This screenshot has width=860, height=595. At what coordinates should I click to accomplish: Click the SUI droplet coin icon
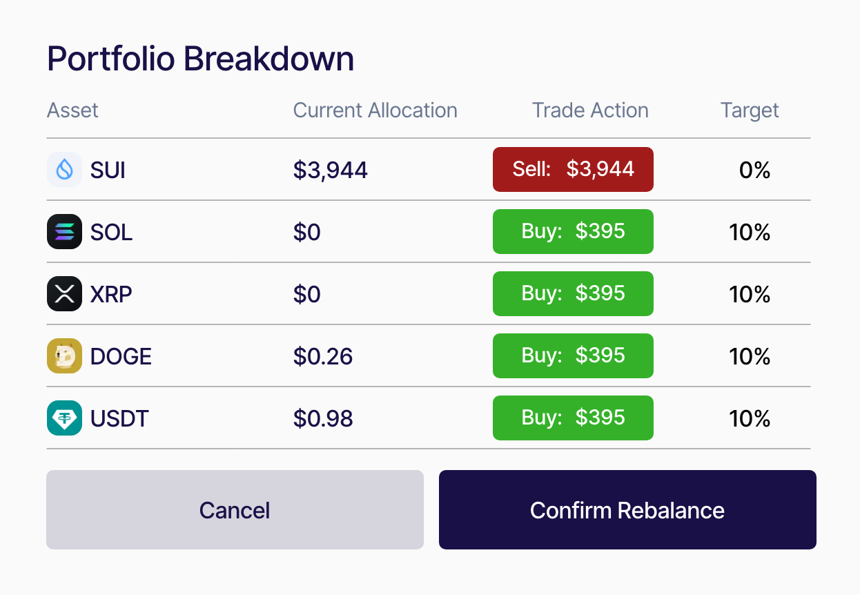click(64, 170)
